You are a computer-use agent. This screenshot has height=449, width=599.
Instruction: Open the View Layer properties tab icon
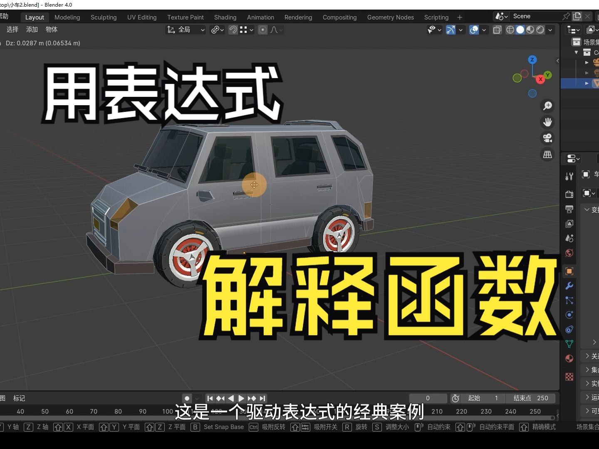tap(569, 224)
